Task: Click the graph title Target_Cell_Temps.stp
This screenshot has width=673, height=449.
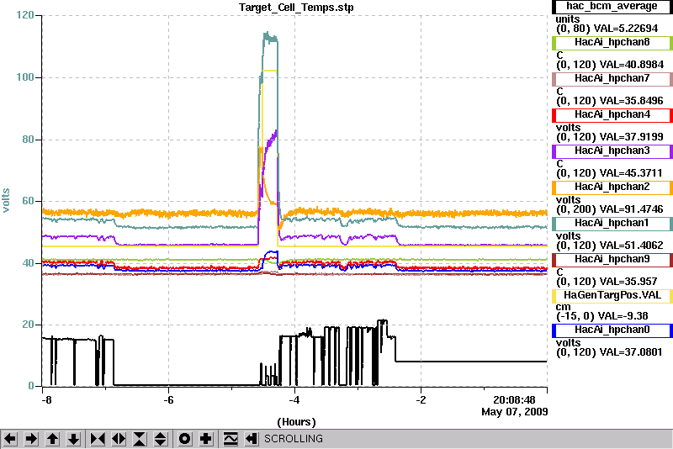Action: click(x=296, y=8)
